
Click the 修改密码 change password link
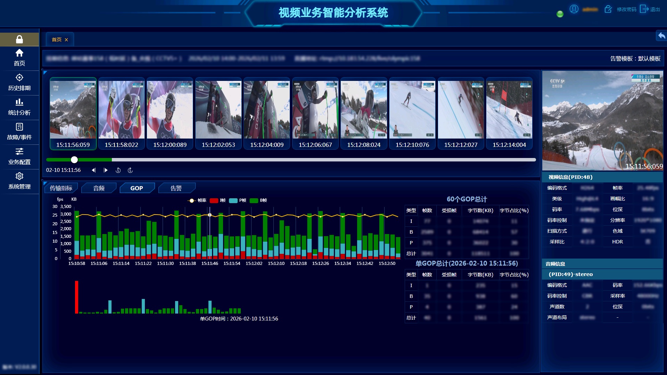pos(626,9)
